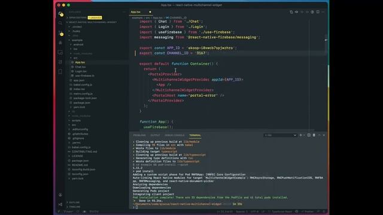Open Run and Debug view
Viewport: 383px width, 215px height.
60,42
